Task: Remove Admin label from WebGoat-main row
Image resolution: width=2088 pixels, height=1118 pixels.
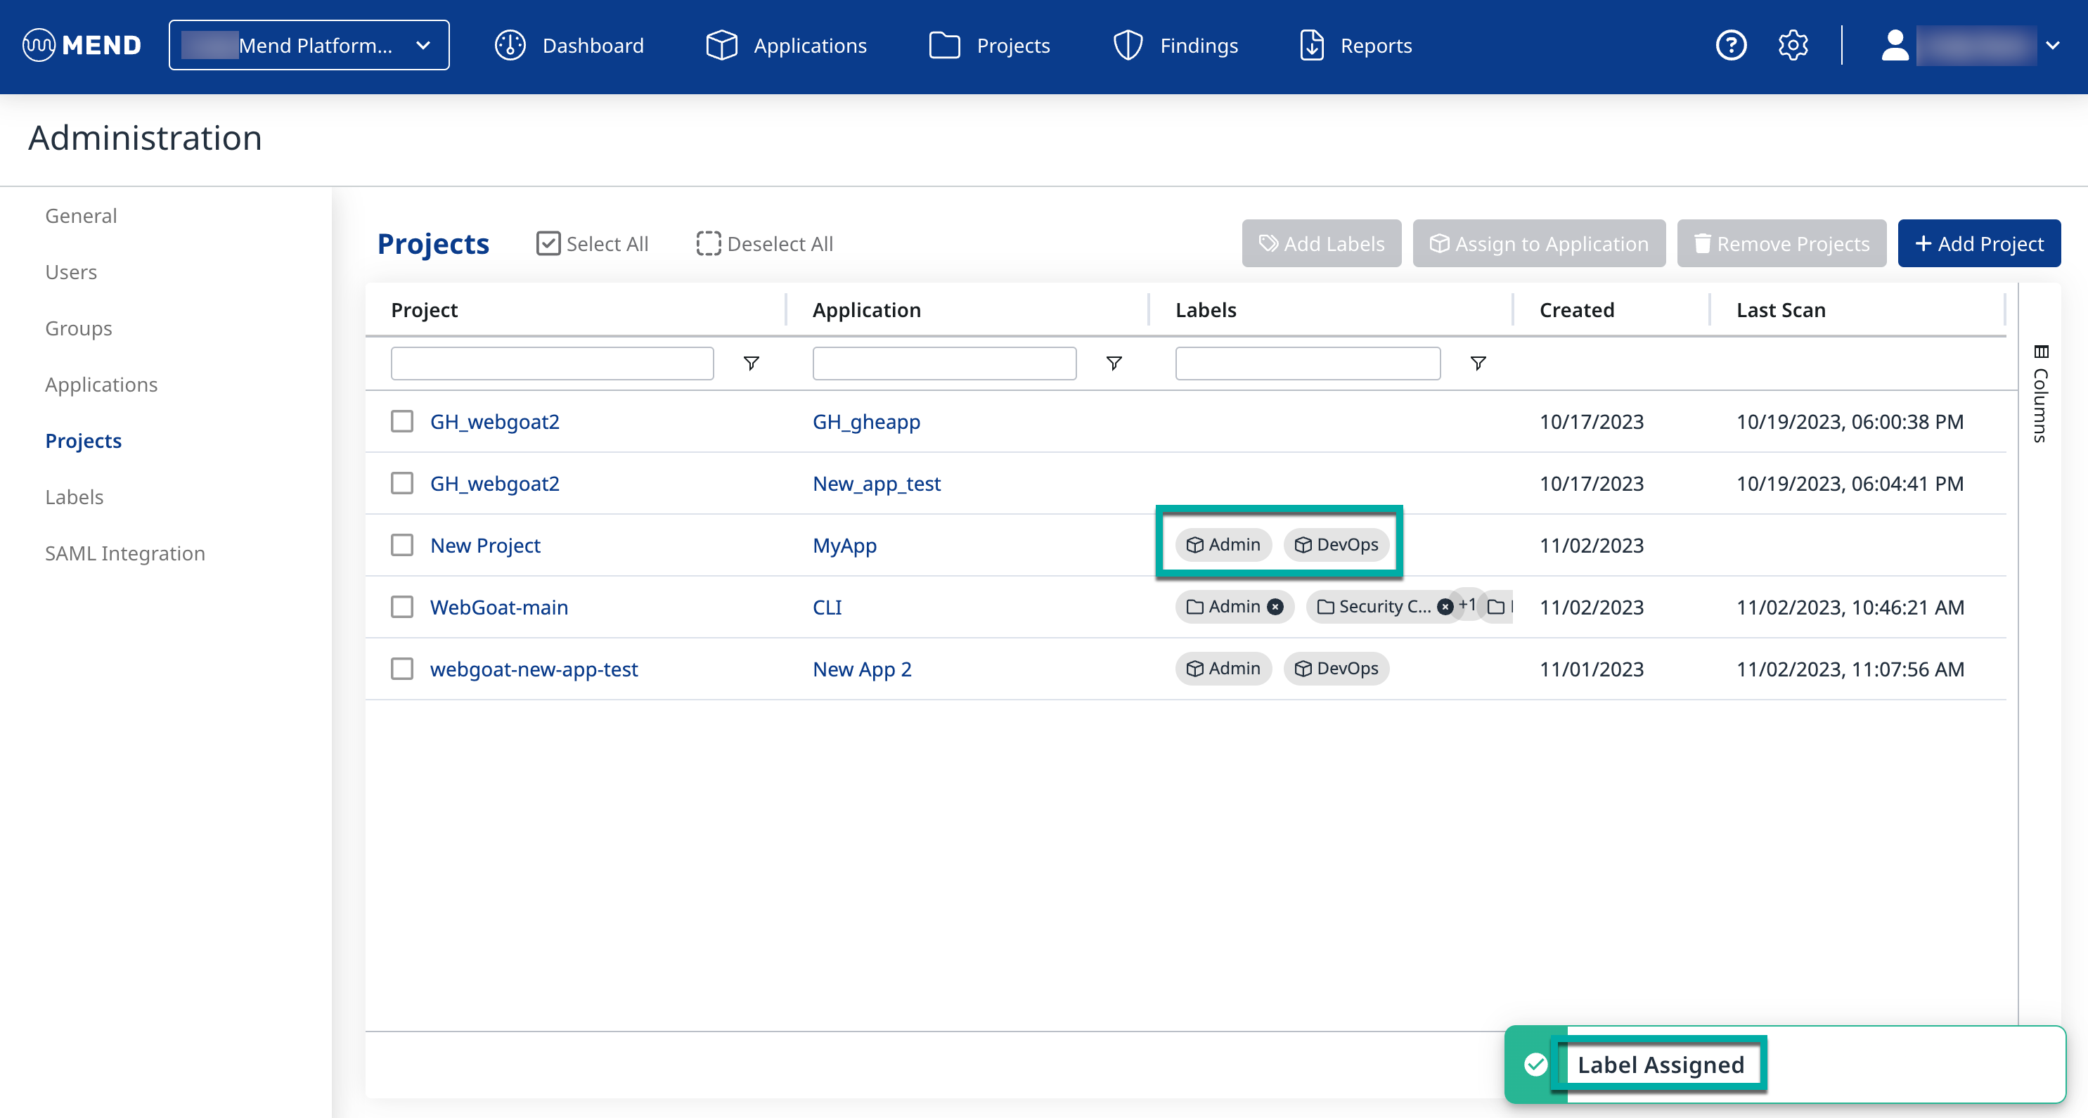Action: pos(1275,606)
